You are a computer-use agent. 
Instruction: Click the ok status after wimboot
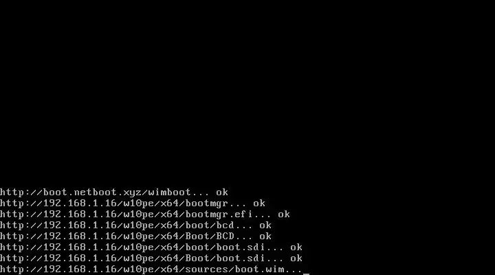(x=222, y=192)
